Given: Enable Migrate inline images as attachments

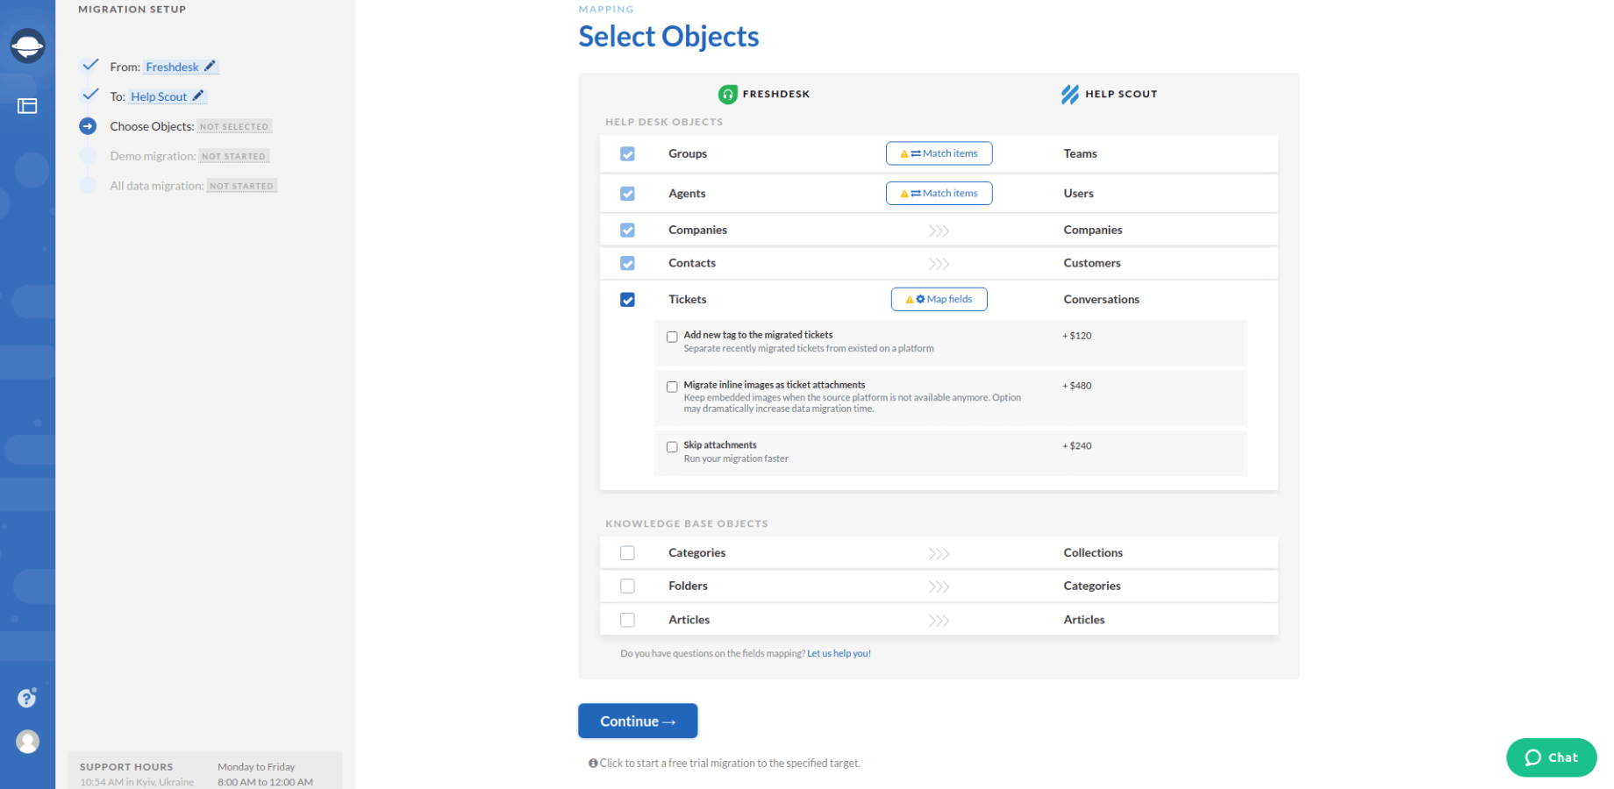Looking at the screenshot, I should point(672,387).
